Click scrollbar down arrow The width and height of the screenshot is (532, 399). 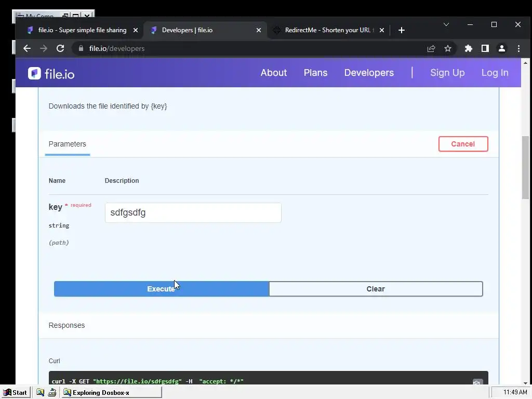[x=525, y=383]
